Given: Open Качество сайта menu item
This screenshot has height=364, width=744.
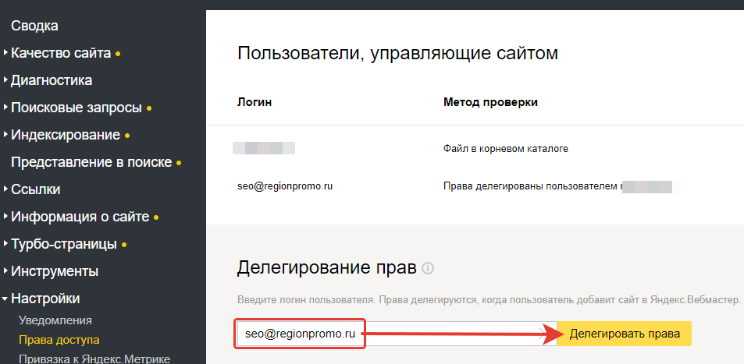Looking at the screenshot, I should [x=61, y=53].
